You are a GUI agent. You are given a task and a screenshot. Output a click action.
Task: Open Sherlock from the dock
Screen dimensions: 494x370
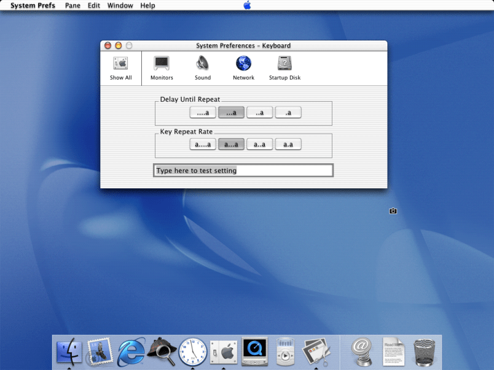coord(162,352)
